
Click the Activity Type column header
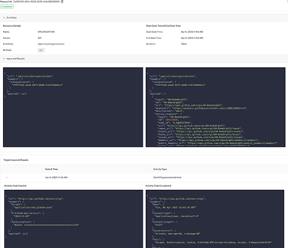[x=160, y=169]
